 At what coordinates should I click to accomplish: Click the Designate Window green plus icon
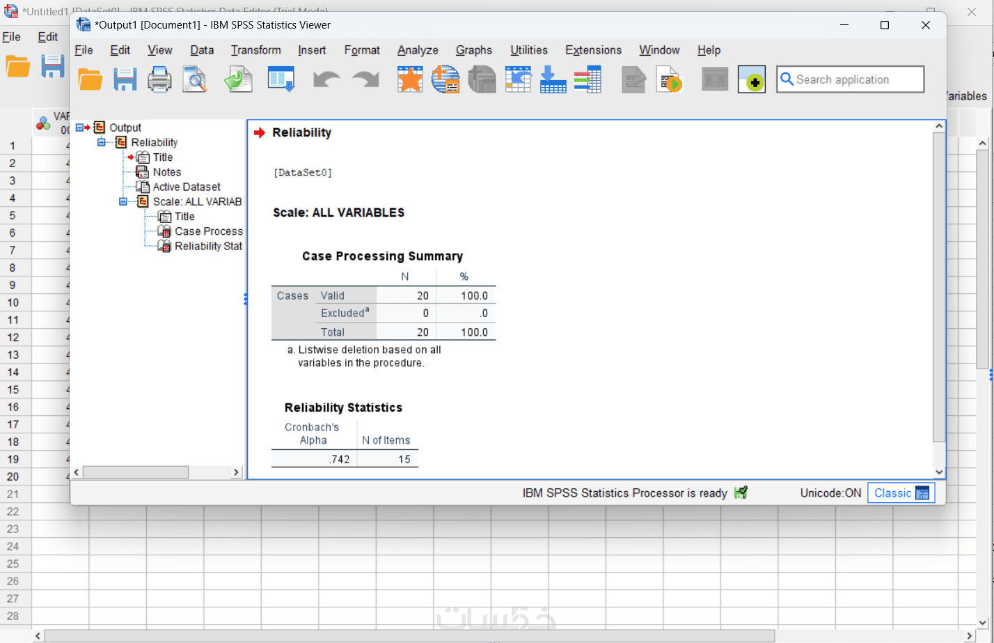coord(752,79)
